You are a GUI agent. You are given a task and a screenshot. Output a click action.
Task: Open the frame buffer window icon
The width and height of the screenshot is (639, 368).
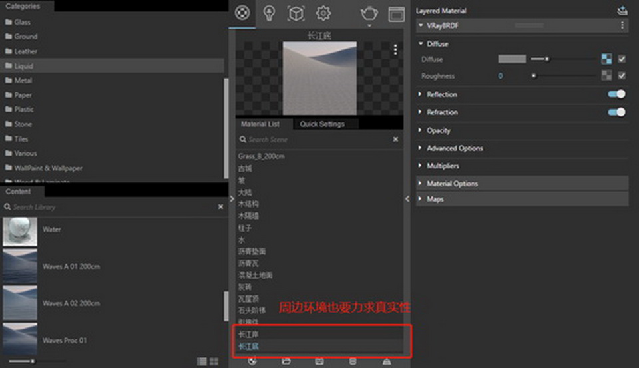tap(396, 13)
